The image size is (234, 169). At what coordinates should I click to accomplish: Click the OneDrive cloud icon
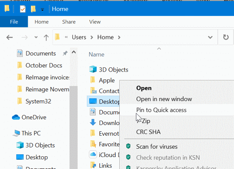click(16, 117)
